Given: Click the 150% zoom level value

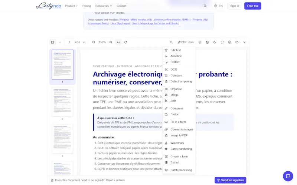Looking at the screenshot, I should tap(102, 42).
